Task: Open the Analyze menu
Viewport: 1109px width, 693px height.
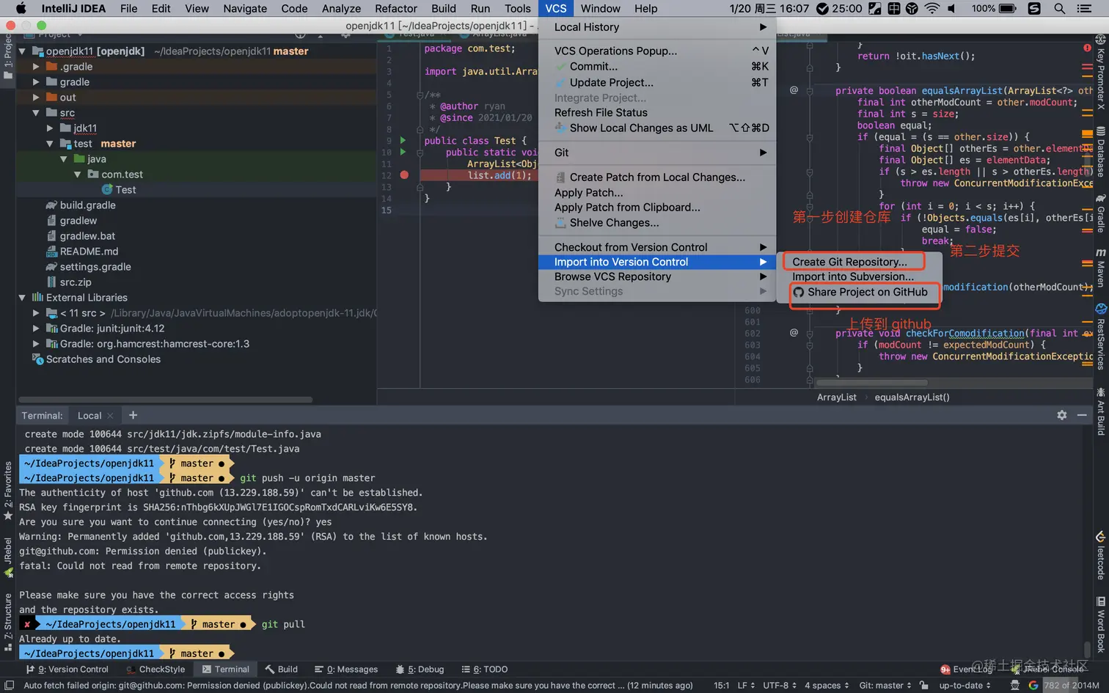Action: pos(341,9)
